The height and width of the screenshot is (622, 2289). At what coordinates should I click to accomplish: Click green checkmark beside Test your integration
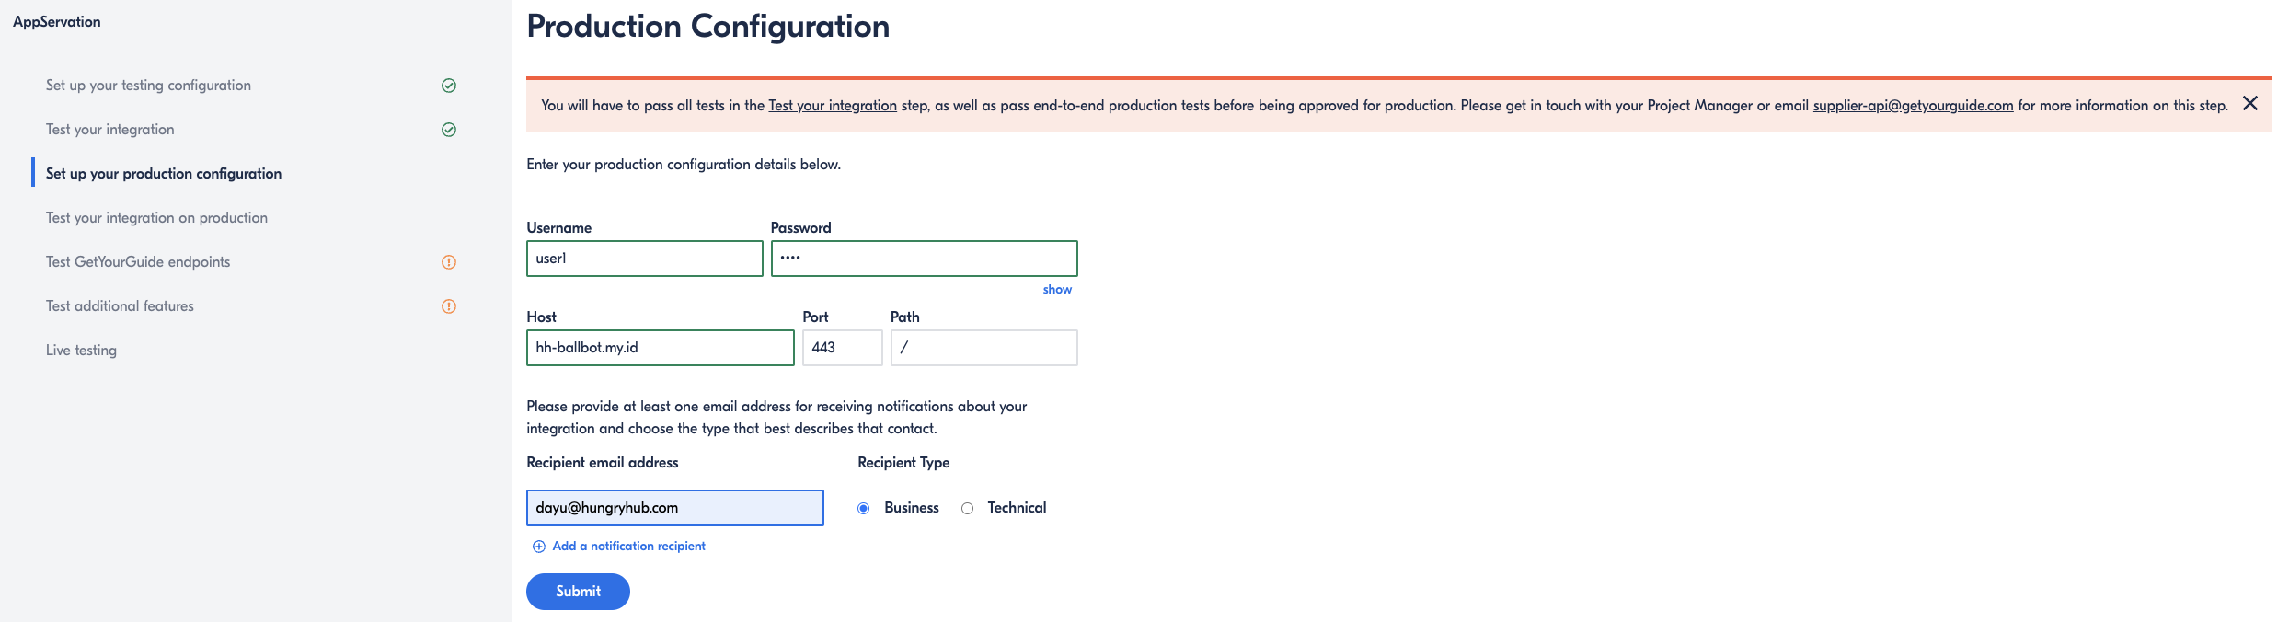[449, 130]
